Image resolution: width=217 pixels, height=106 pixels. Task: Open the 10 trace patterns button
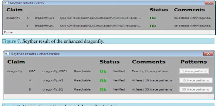(196, 80)
